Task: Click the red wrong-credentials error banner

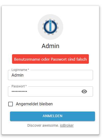Action: coord(50,59)
